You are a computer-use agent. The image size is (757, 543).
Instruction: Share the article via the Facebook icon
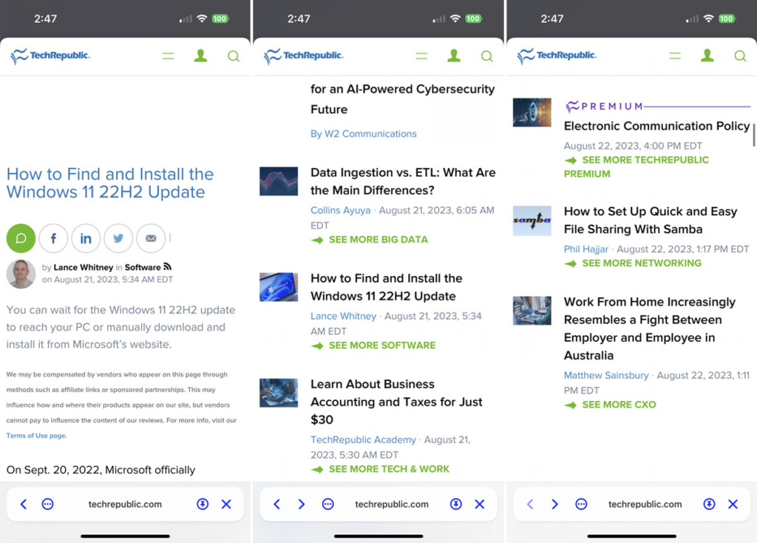click(x=53, y=237)
